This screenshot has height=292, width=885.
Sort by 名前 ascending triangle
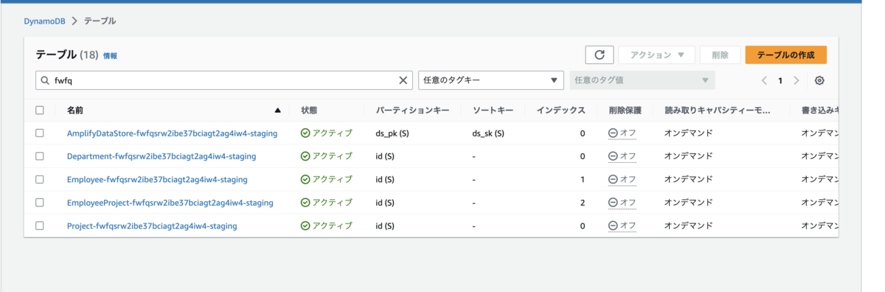point(277,111)
